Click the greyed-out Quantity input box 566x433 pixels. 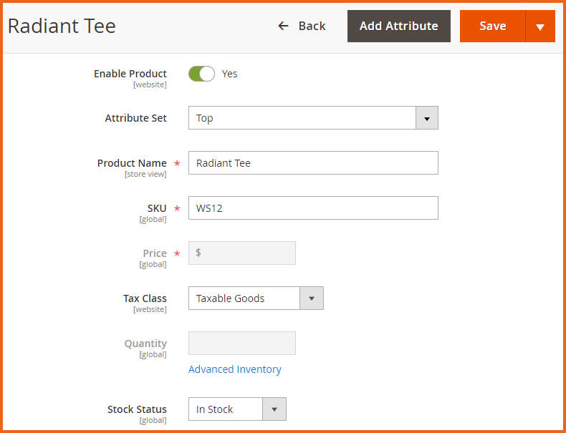point(241,344)
